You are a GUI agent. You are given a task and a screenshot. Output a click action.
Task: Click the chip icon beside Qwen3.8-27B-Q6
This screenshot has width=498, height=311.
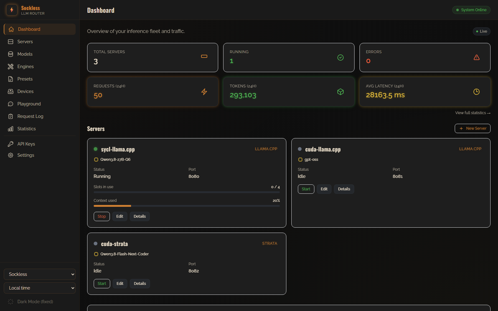click(x=96, y=160)
